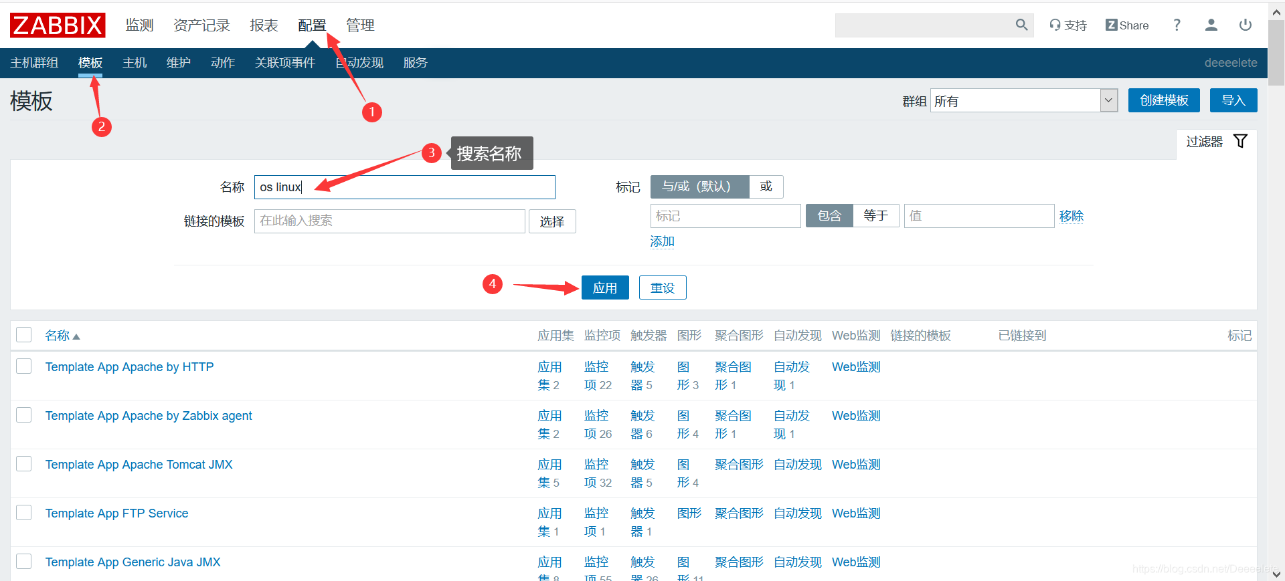Click the 移除 tag link
The image size is (1285, 581).
tap(1072, 216)
